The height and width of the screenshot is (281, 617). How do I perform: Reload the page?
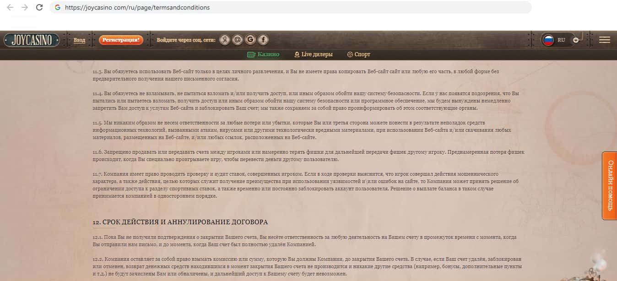(39, 7)
